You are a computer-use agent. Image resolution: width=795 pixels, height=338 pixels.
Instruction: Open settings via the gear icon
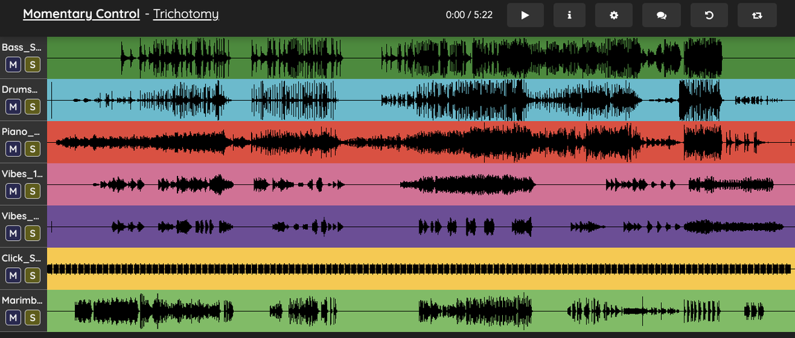614,15
